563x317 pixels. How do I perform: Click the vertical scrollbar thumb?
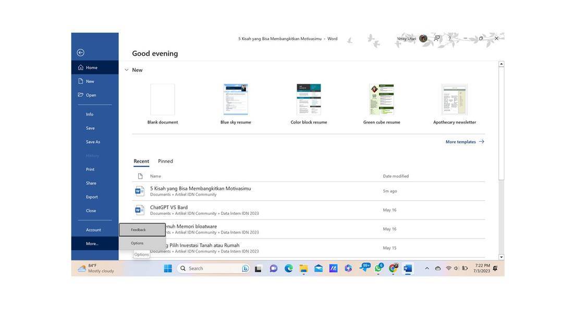501,123
